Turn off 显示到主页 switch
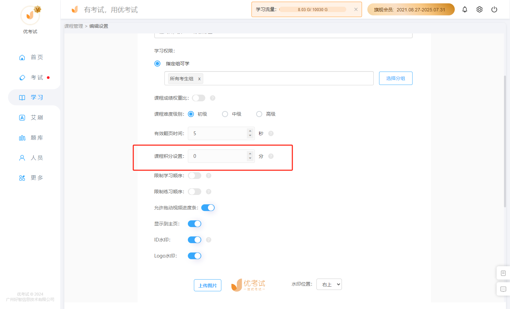Screen dimensions: 510x309 [x=195, y=224]
